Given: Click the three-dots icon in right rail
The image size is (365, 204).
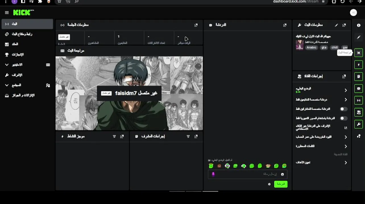Looking at the screenshot, I should (359, 136).
